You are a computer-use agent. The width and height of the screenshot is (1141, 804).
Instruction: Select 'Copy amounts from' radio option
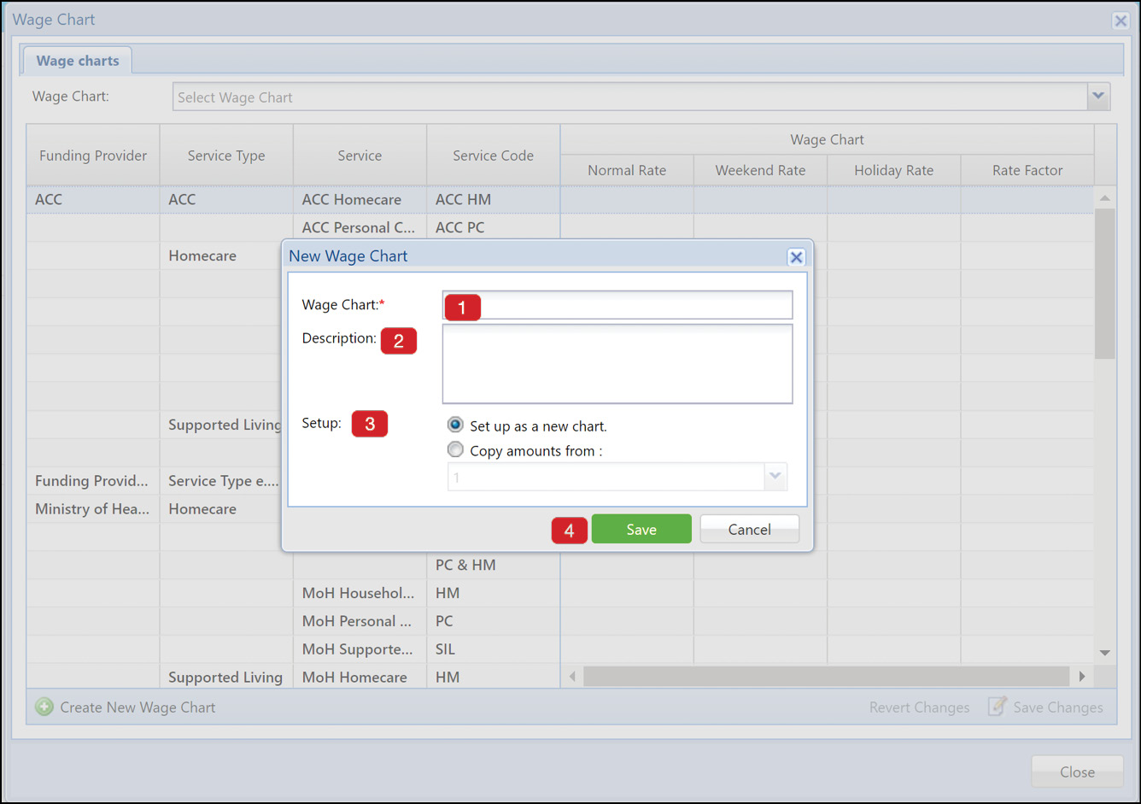456,449
